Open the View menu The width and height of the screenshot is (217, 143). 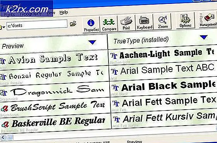pyautogui.click(x=51, y=13)
